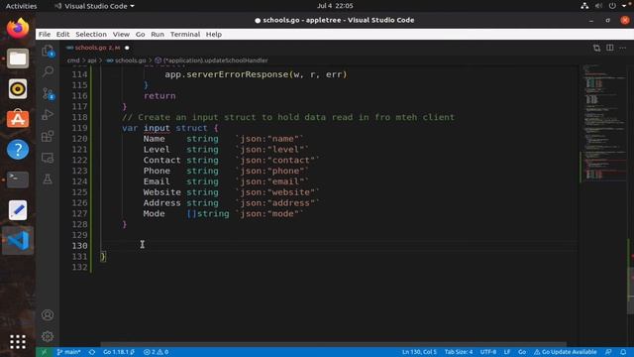Image resolution: width=634 pixels, height=357 pixels.
Task: Click Visual Studio Code dock icon
Action: [18, 240]
